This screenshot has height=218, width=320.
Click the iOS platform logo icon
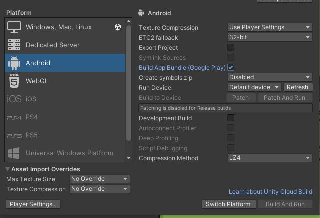(14, 99)
